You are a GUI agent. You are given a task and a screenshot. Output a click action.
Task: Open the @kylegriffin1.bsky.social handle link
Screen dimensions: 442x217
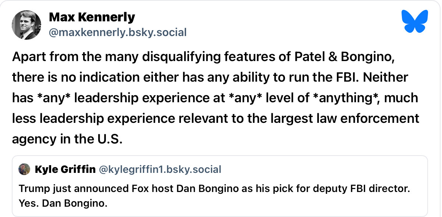160,169
